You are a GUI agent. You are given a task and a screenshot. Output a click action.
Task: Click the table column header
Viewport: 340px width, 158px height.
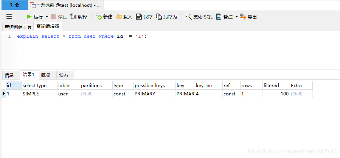click(68, 86)
